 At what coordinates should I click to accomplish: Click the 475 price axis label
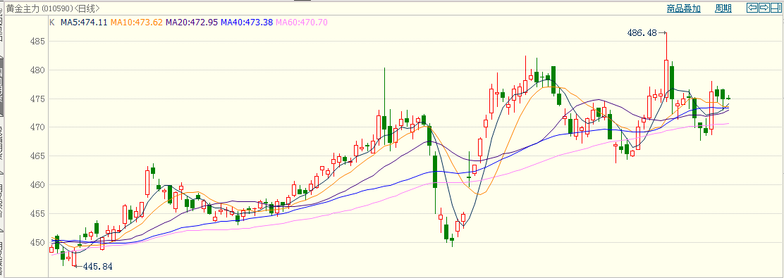pyautogui.click(x=37, y=99)
